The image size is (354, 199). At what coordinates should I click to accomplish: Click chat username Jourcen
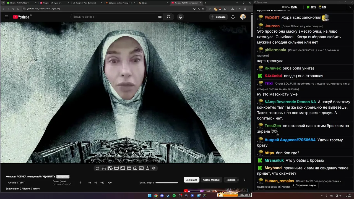272,26
